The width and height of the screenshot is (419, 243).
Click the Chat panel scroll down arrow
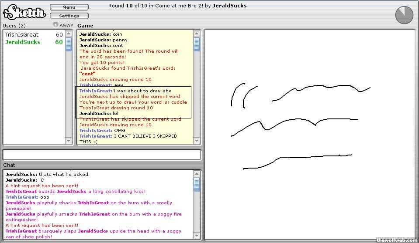pos(197,236)
